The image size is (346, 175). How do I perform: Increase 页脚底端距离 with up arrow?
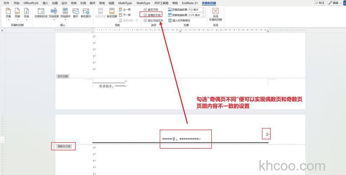tap(204, 14)
